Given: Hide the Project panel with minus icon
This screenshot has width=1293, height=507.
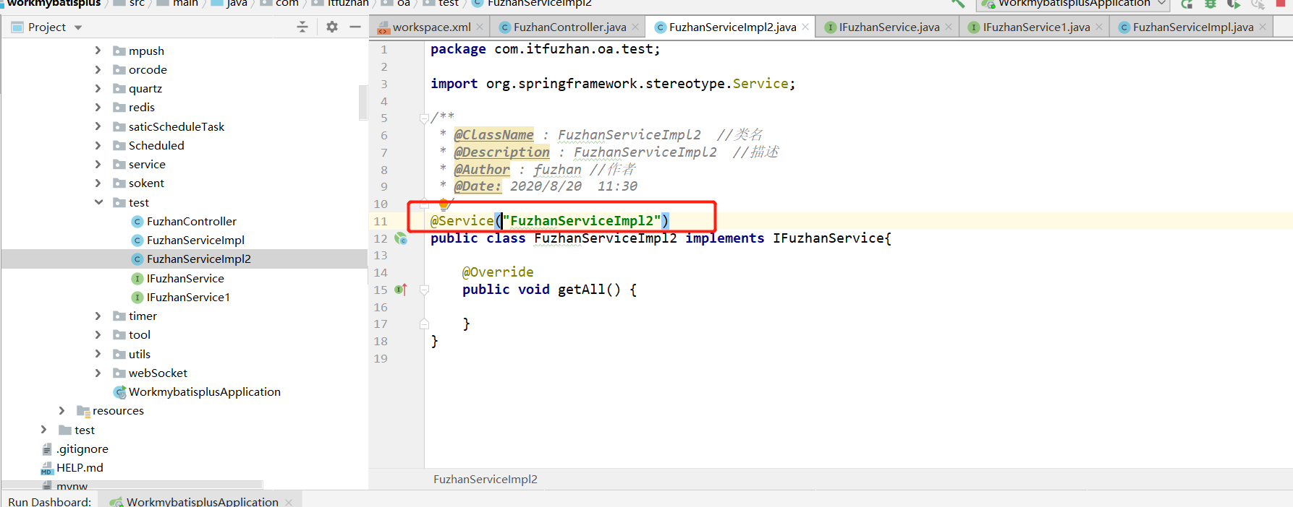Looking at the screenshot, I should click(355, 27).
